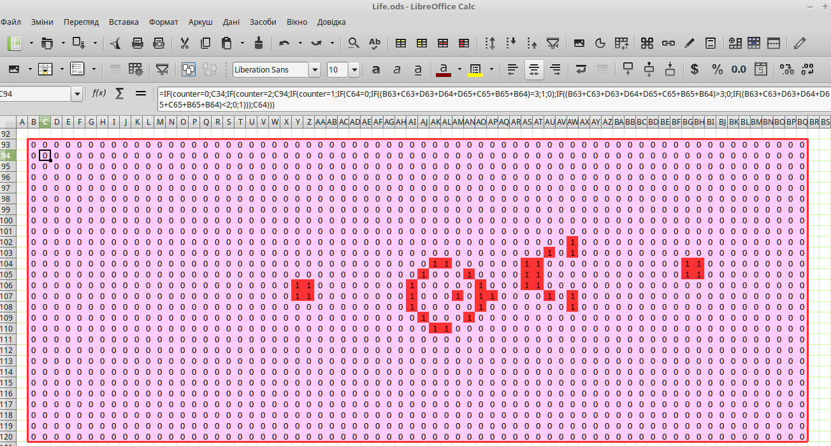
Task: Select the Cut scissors icon
Action: (185, 43)
